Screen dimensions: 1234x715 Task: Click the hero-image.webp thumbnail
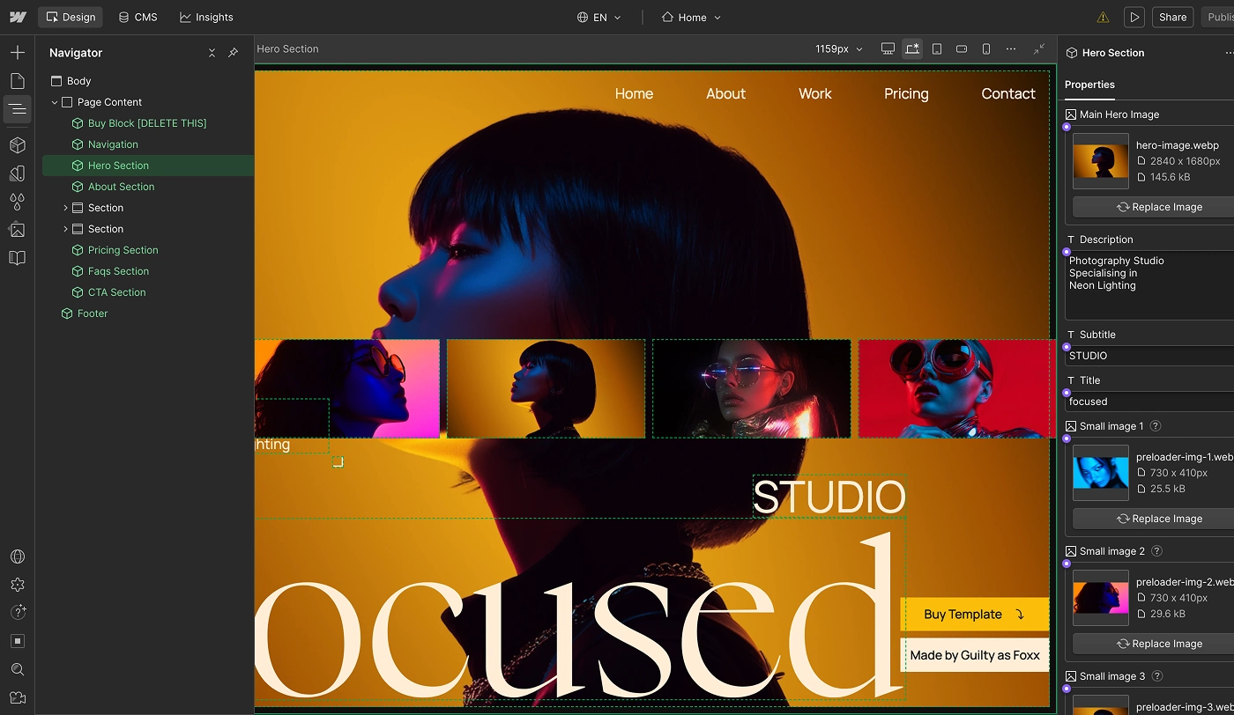tap(1101, 161)
